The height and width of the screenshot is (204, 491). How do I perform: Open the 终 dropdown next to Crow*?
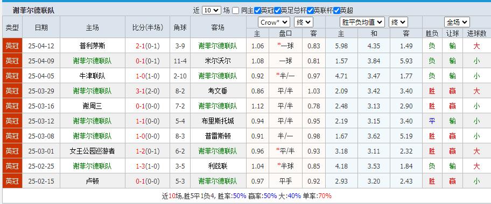(304, 22)
